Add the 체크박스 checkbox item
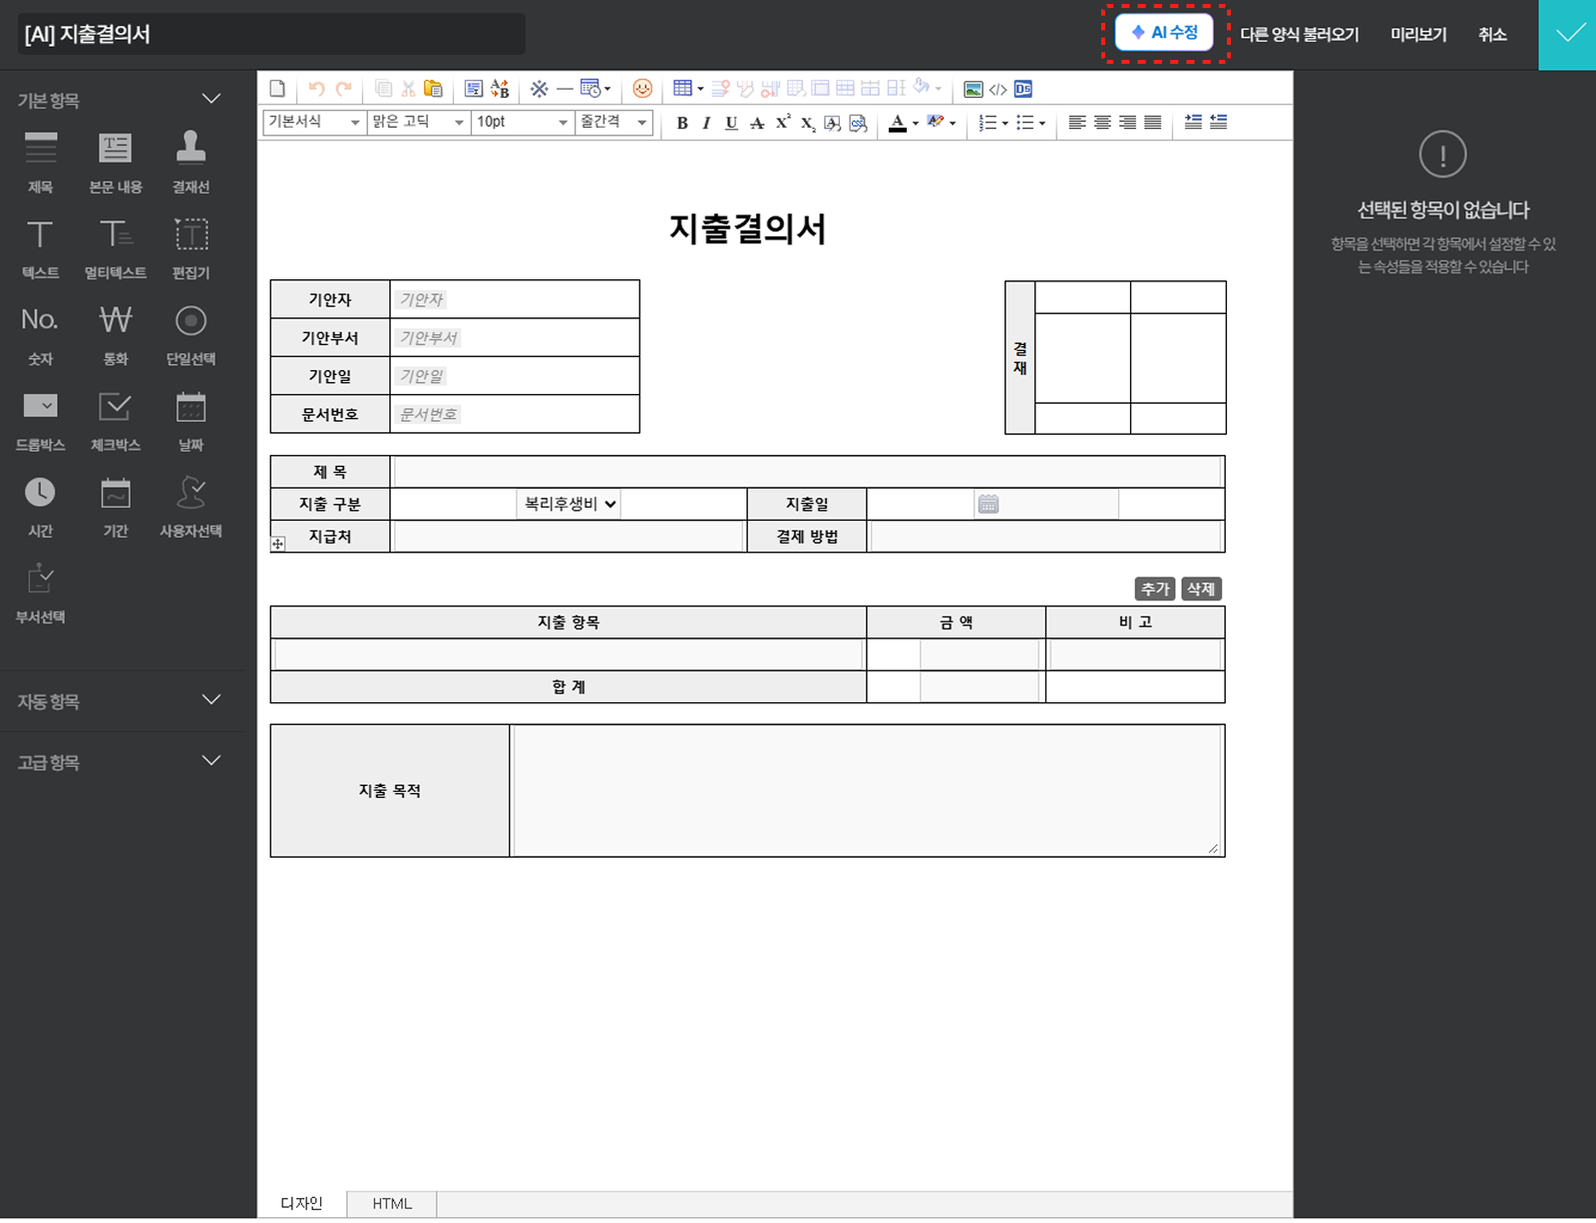 click(x=116, y=419)
